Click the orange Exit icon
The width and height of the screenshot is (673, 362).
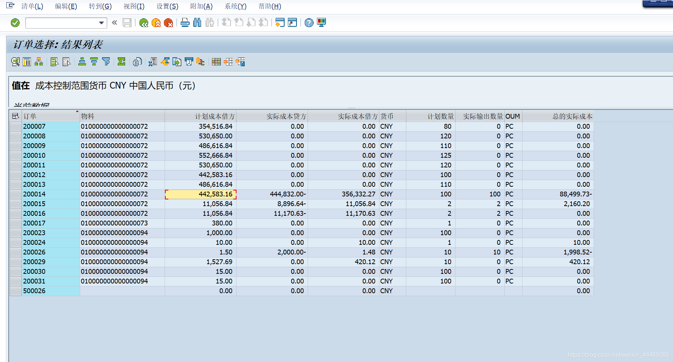tap(156, 23)
